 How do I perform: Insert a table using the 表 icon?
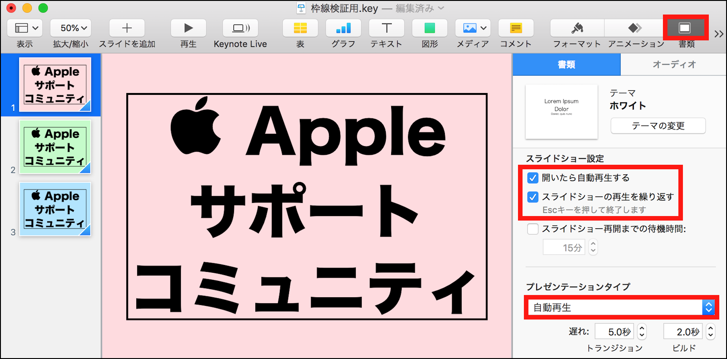click(300, 28)
